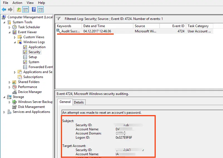Switch to the General tab

[x=65, y=102]
